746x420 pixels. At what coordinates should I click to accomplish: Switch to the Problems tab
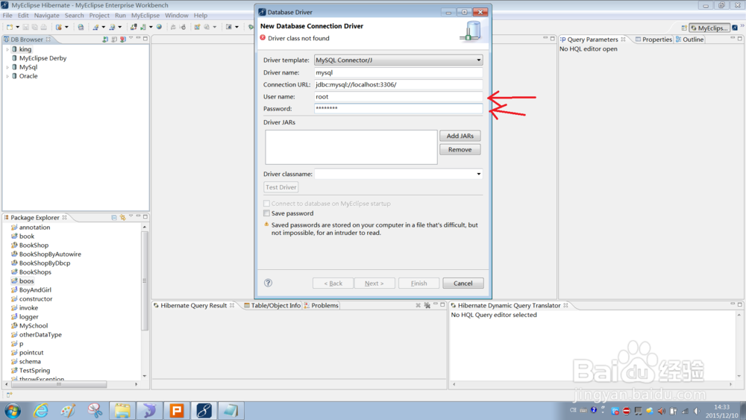(321, 305)
